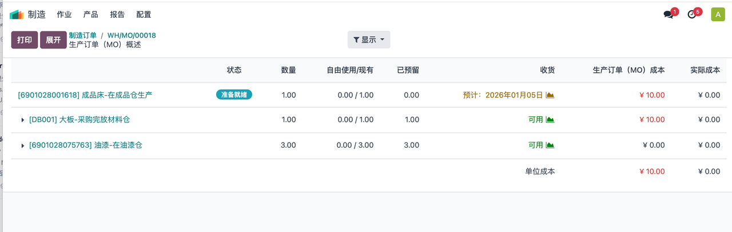Open the 显示 filter dropdown

coord(369,39)
